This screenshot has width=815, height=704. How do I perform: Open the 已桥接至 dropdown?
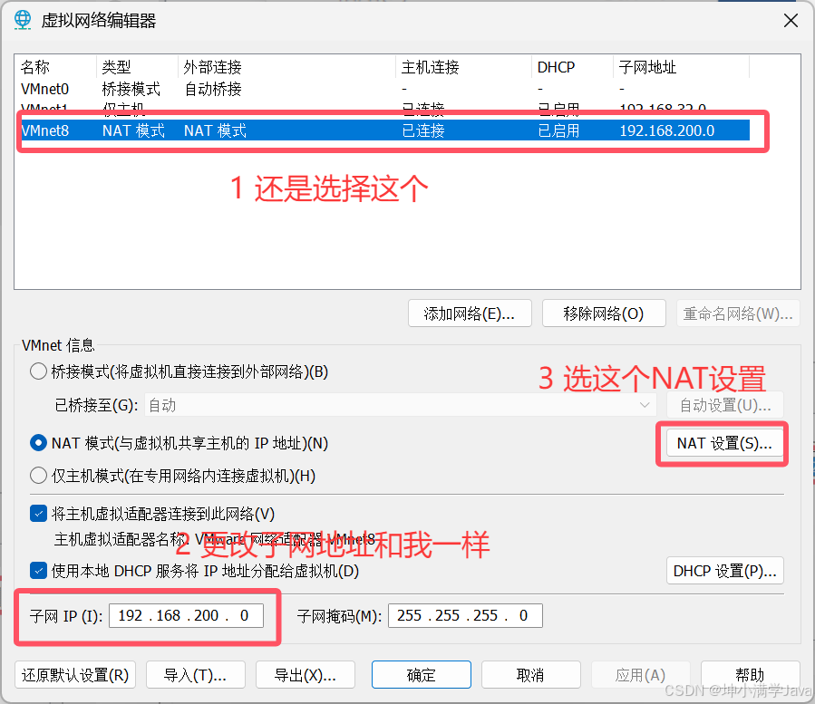click(400, 405)
